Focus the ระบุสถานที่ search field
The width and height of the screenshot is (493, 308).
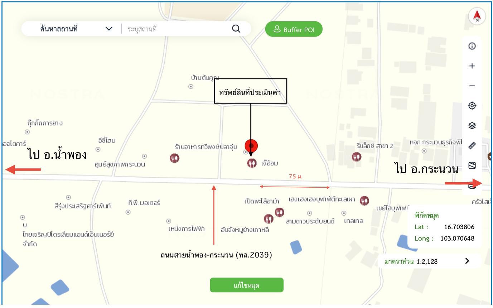click(x=175, y=29)
